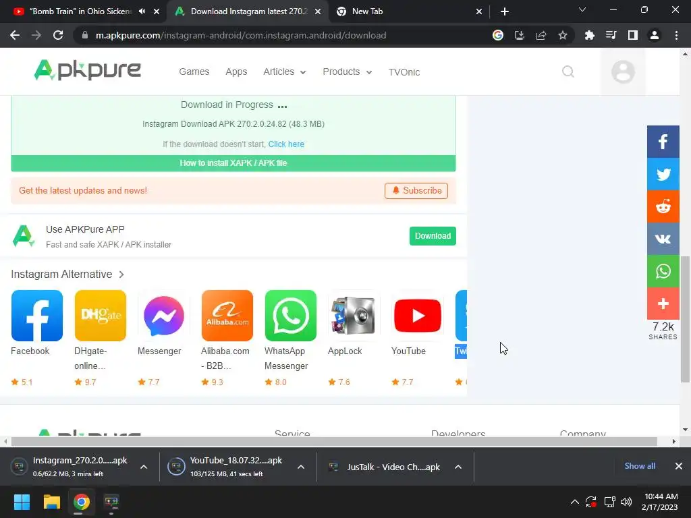Image resolution: width=691 pixels, height=518 pixels.
Task: Mute the Bomb Train tab audio
Action: pyautogui.click(x=142, y=11)
